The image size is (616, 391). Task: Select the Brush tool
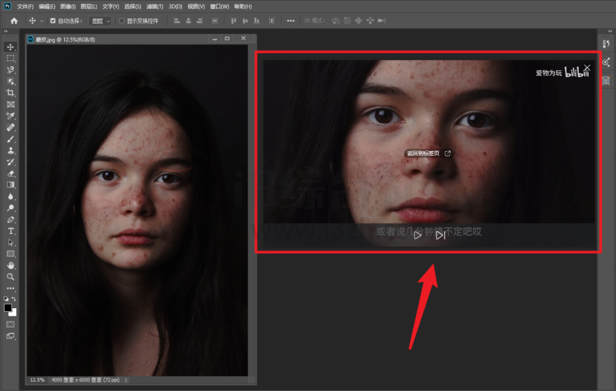11,139
